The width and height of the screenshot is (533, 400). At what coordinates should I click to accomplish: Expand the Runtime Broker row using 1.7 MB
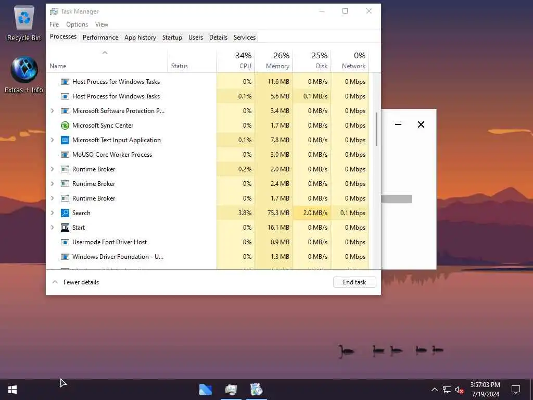click(53, 198)
